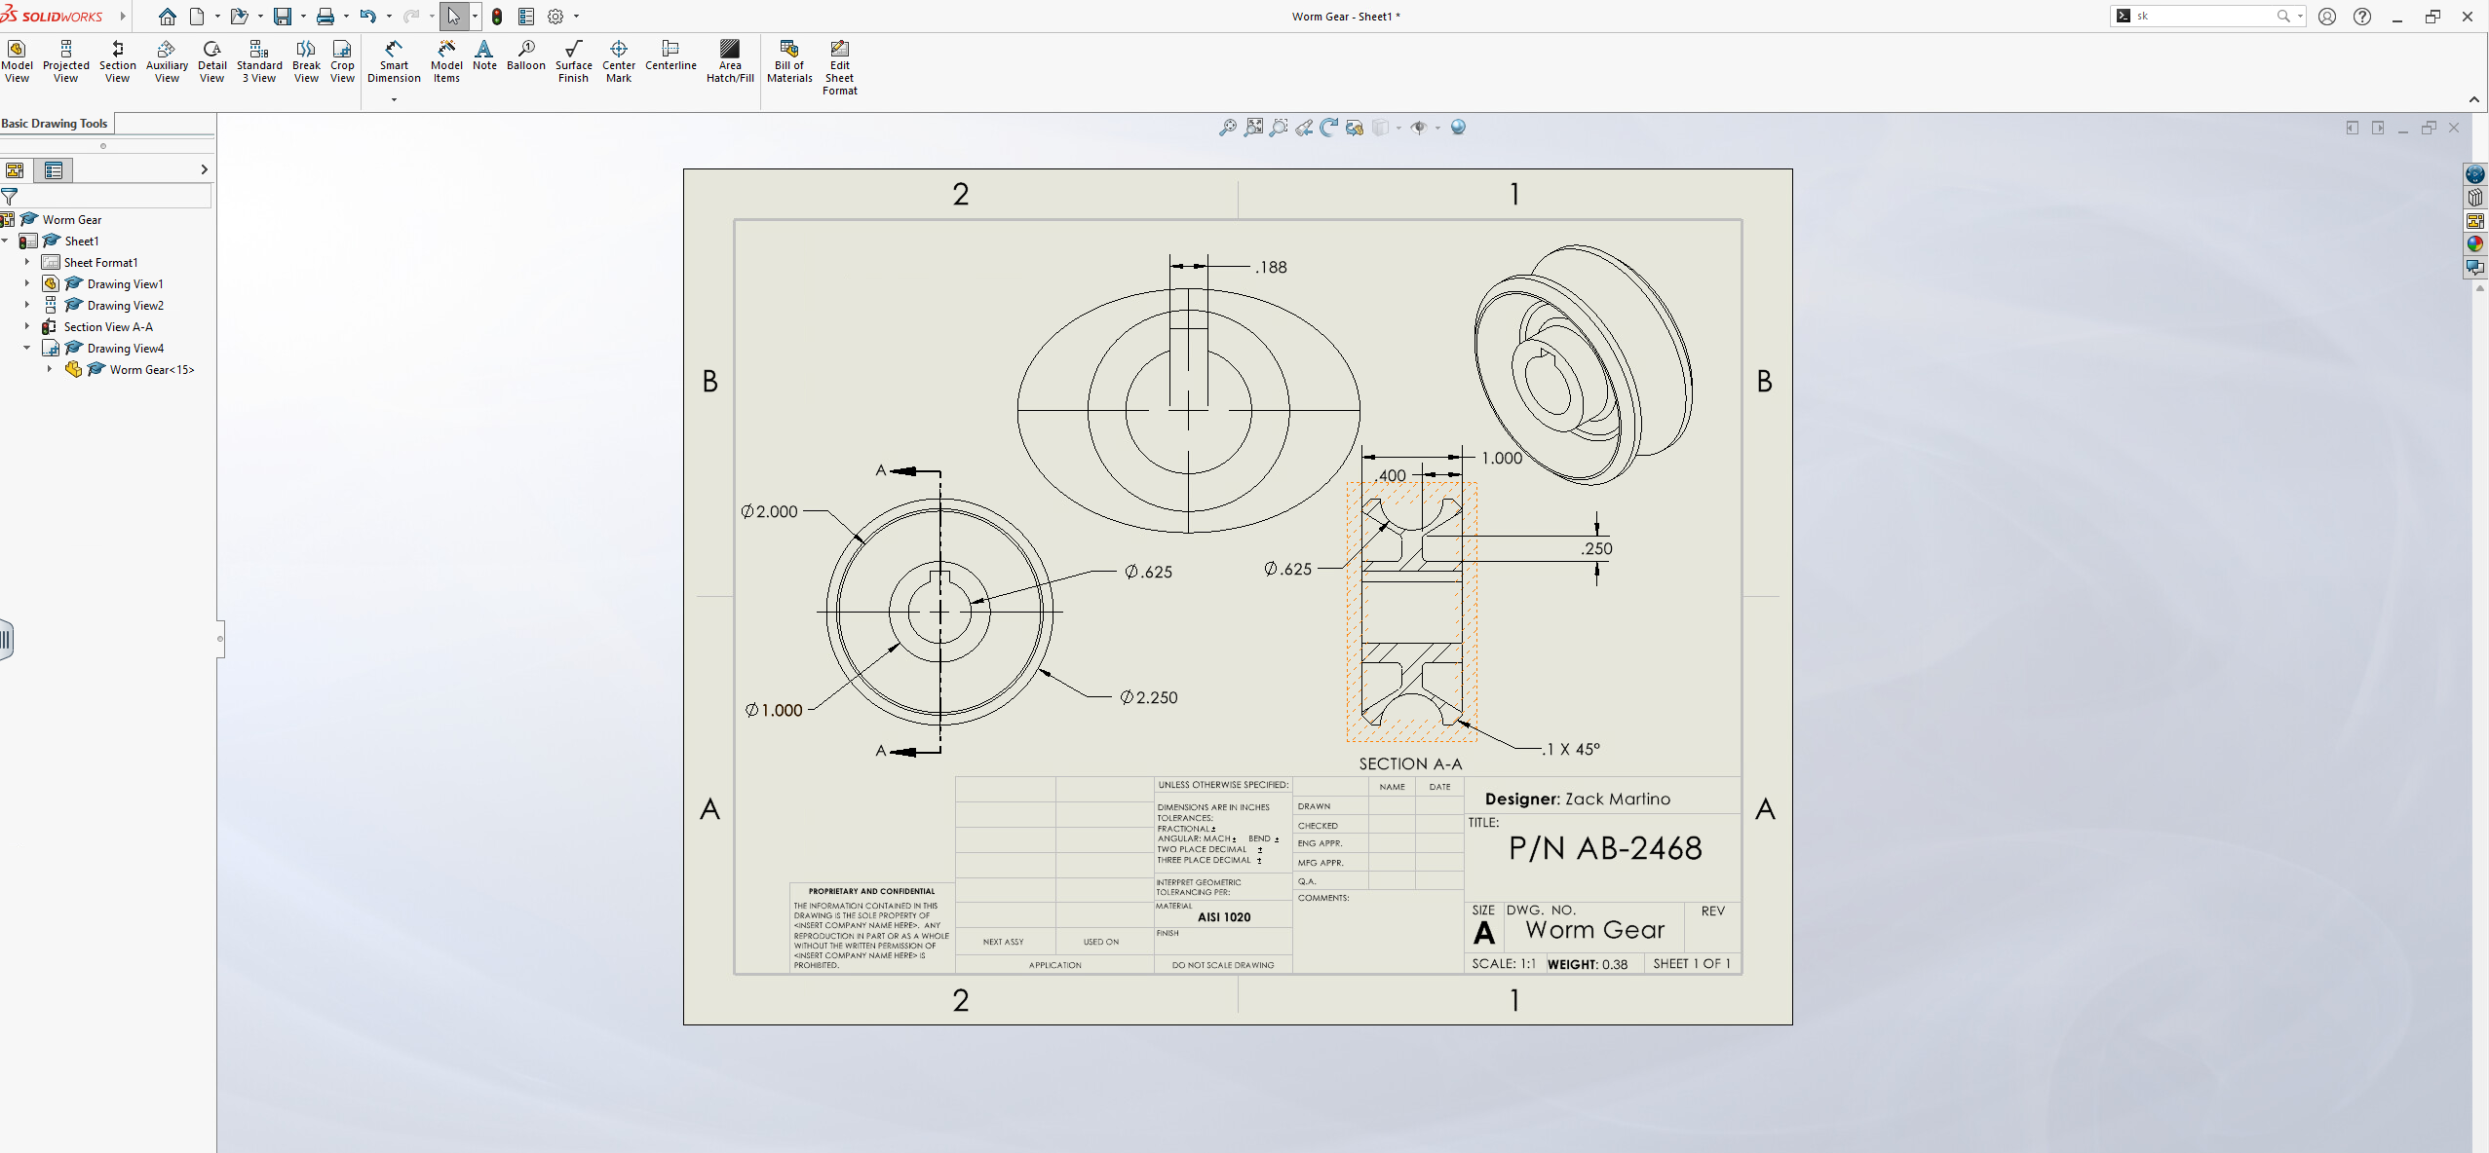
Task: Open the Appearances task pane tab
Action: point(2475,243)
